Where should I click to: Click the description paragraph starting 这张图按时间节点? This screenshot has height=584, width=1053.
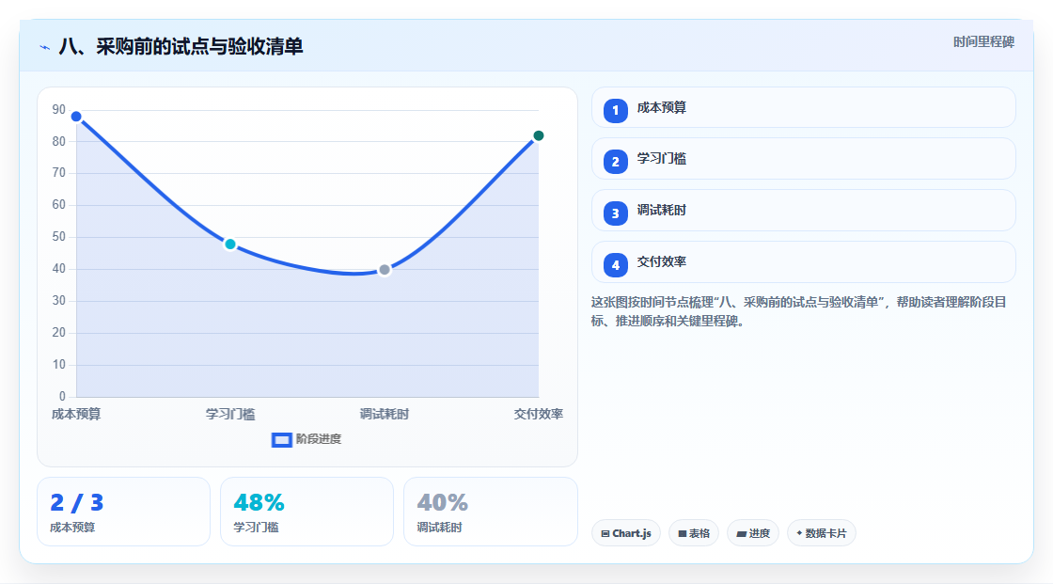[798, 311]
